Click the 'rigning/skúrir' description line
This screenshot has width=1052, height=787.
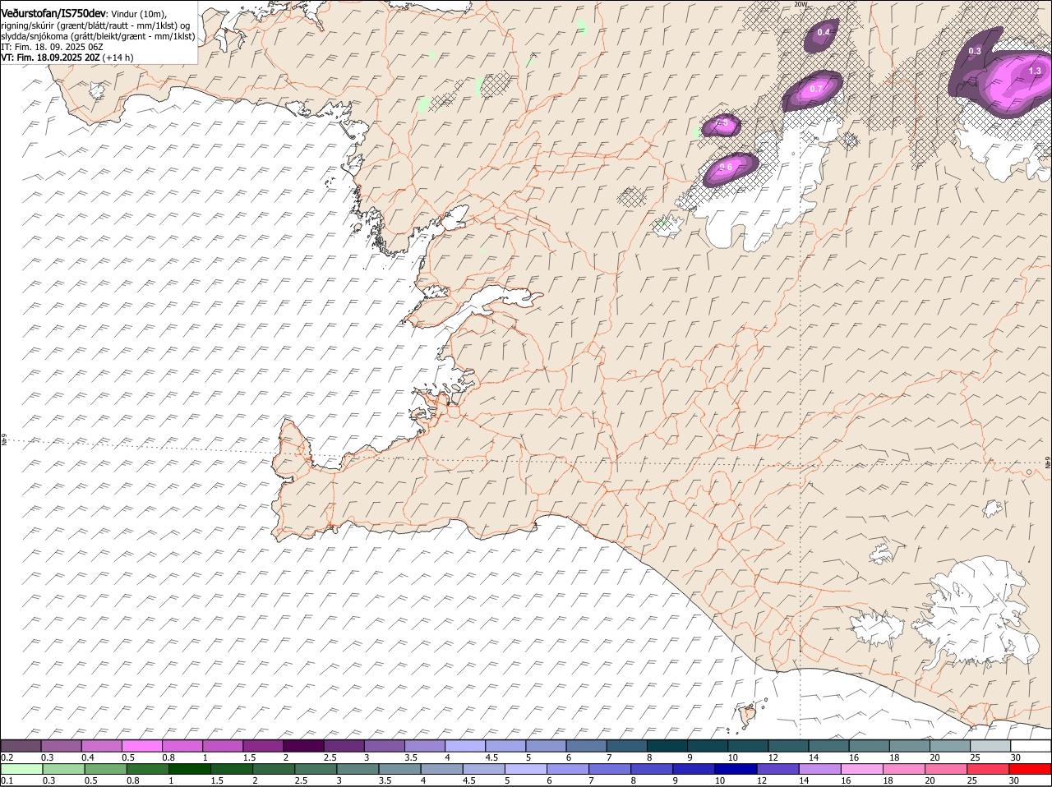(97, 25)
